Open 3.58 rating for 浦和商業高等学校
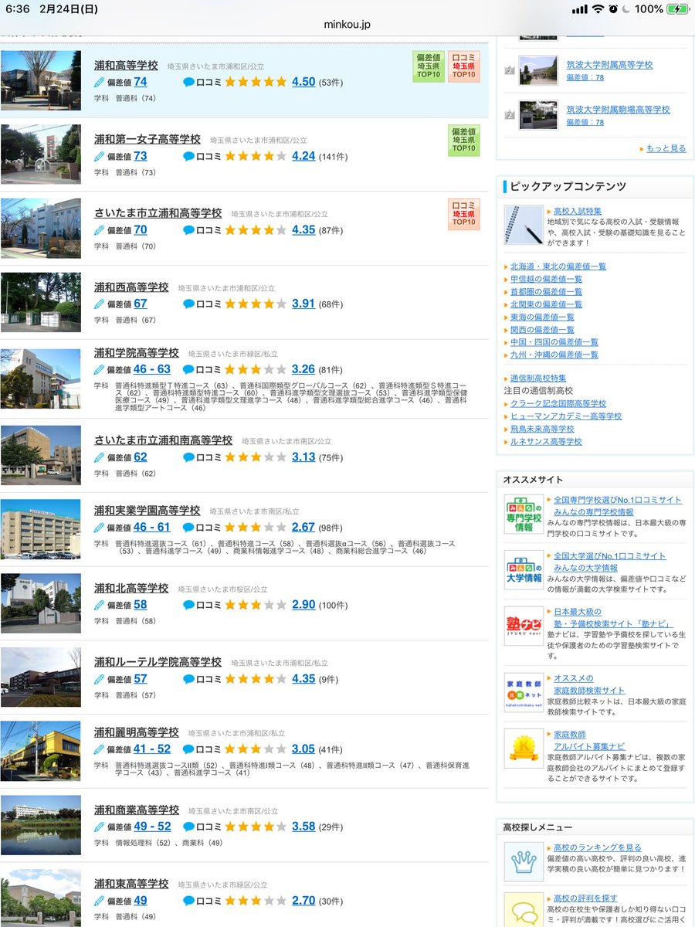 [x=303, y=826]
